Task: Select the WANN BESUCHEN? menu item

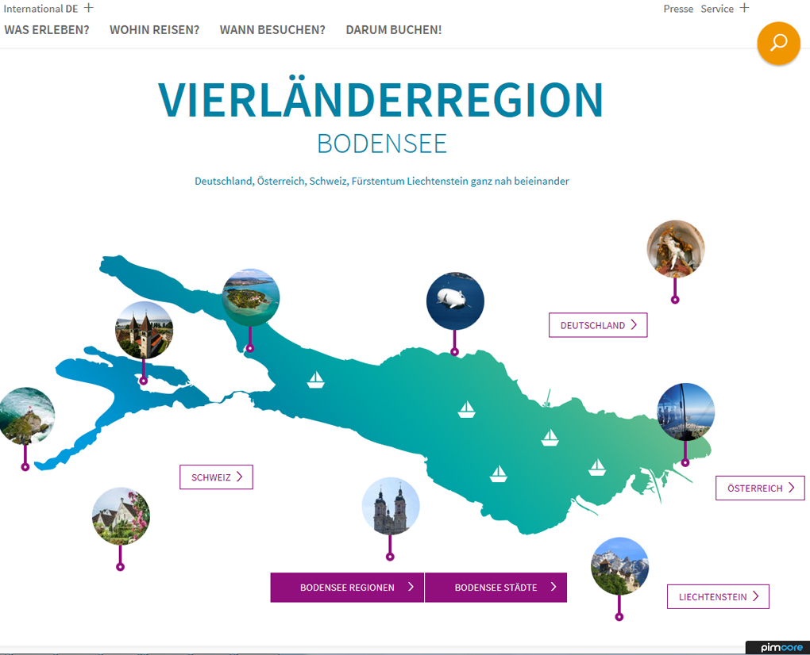Action: click(x=272, y=30)
